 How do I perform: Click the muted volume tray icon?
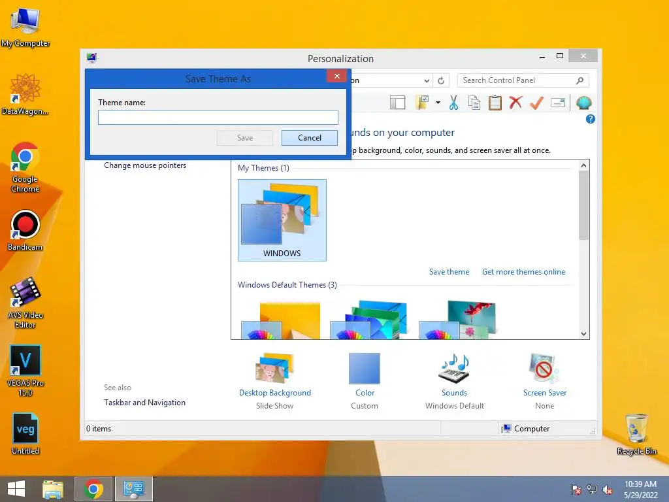coord(608,490)
